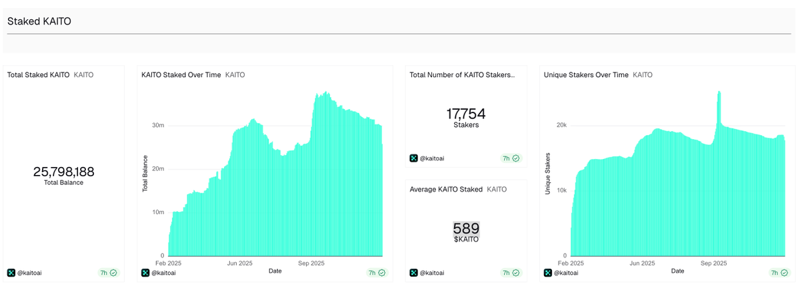The width and height of the screenshot is (800, 292).
Task: Open the Unique Stakers Over Time title
Action: click(586, 75)
